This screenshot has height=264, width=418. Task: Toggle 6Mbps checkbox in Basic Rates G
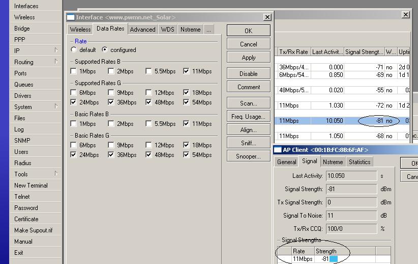(x=74, y=145)
